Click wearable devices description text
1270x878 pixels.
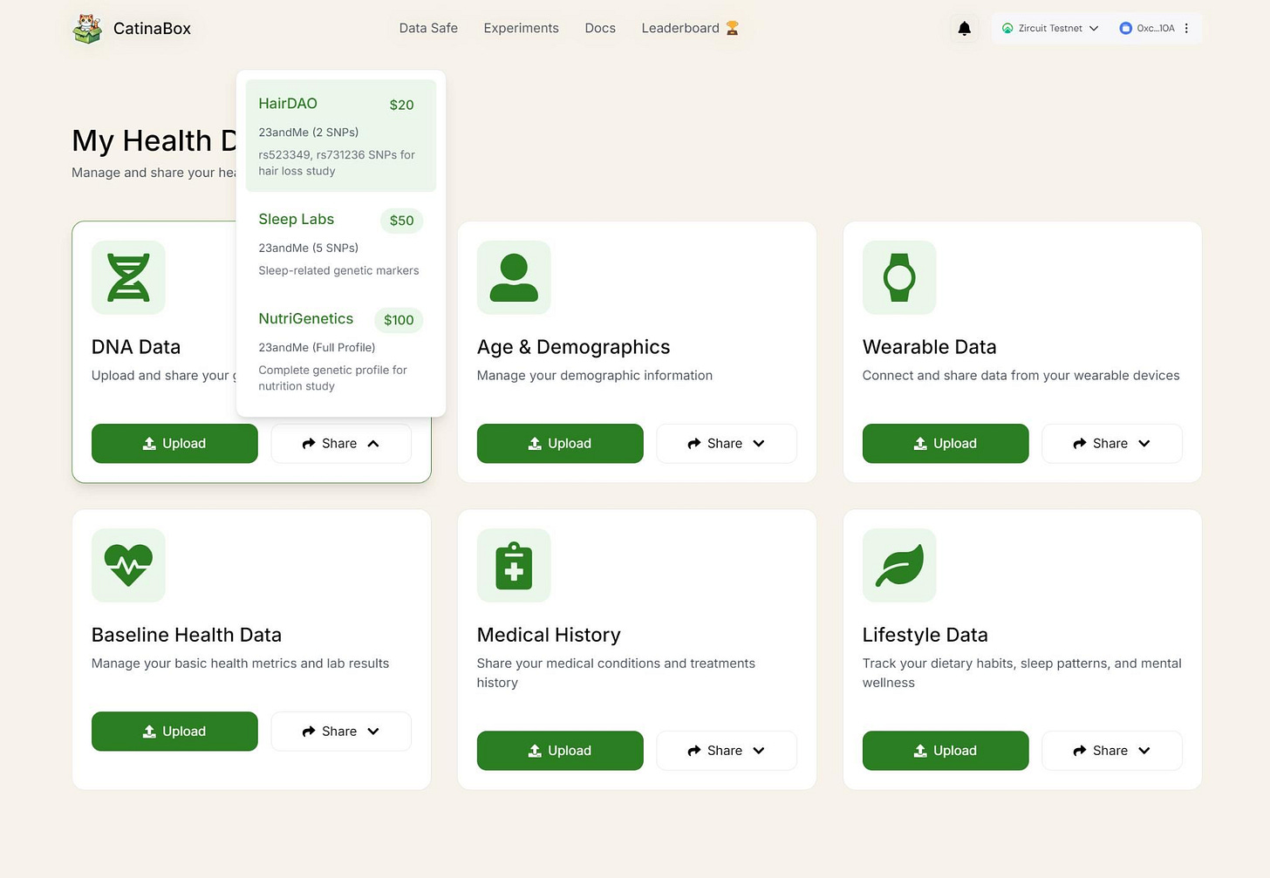click(1021, 376)
